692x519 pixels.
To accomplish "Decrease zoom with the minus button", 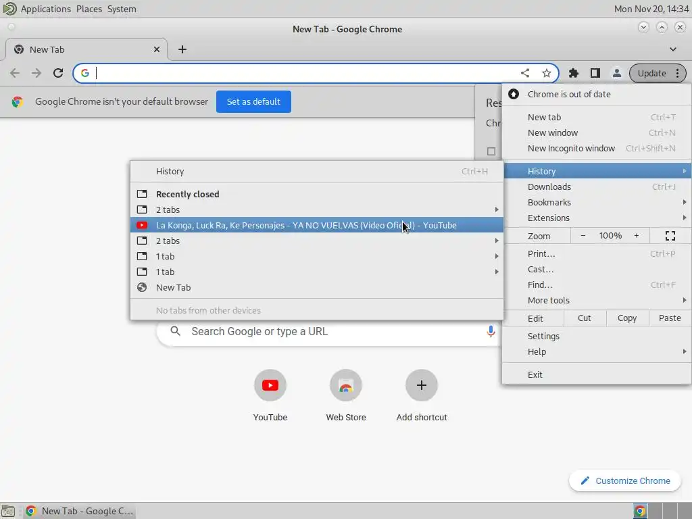I will [x=583, y=236].
